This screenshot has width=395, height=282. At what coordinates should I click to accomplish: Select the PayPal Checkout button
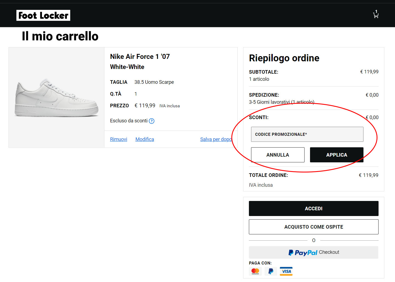coord(313,252)
